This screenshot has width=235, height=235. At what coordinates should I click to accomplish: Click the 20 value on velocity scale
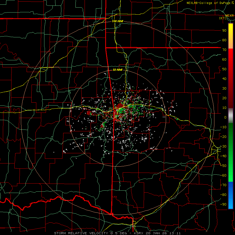[x=224, y=98]
